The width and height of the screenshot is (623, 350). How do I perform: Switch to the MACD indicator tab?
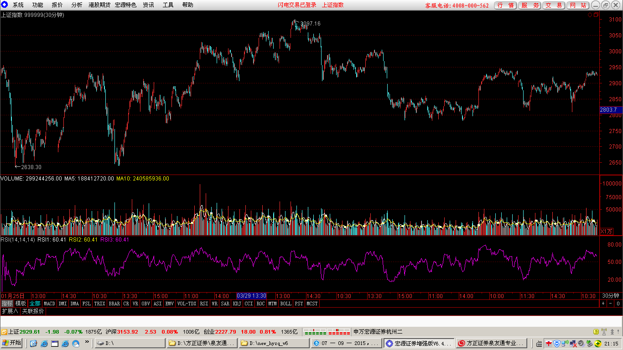[x=49, y=304]
